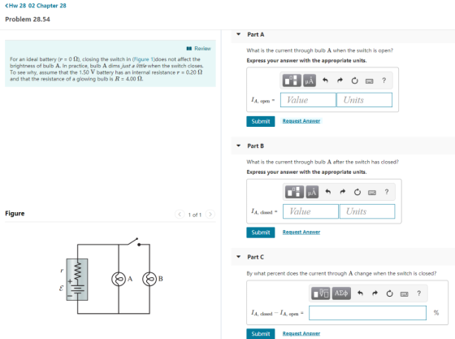This screenshot has width=455, height=339.
Task: Collapse the Part A section
Action: (x=239, y=34)
